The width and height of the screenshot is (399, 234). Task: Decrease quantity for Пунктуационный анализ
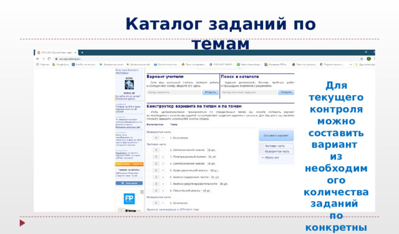(149, 157)
